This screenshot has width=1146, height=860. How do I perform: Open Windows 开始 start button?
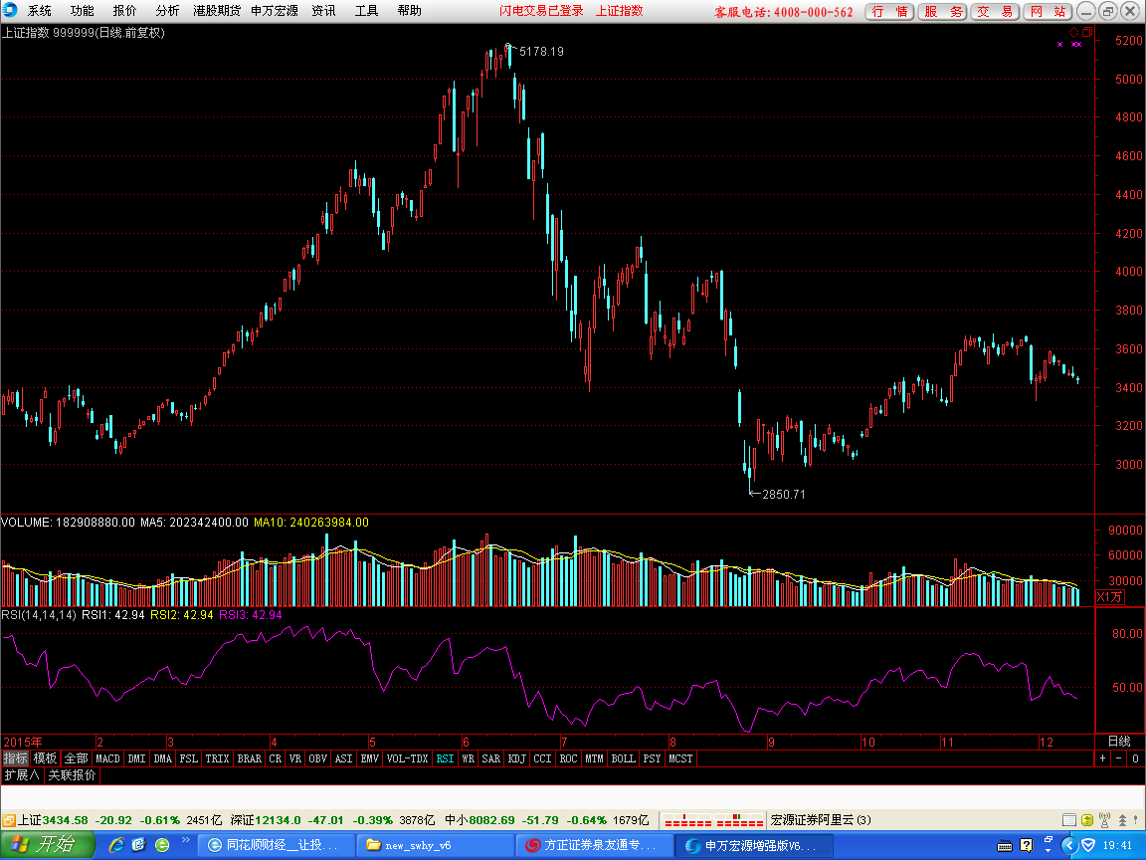[48, 845]
